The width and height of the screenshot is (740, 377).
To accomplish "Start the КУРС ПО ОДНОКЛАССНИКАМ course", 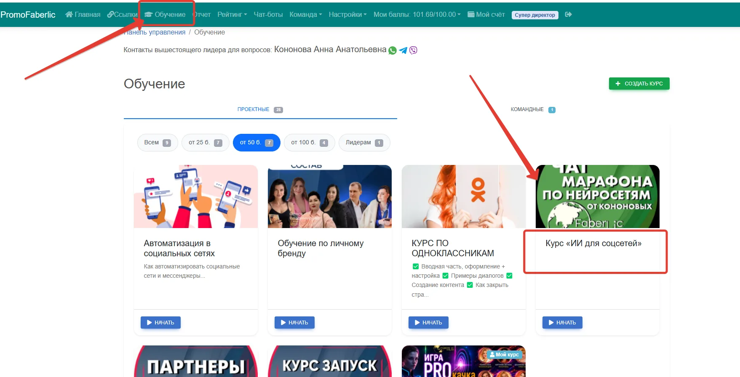I will tap(428, 323).
